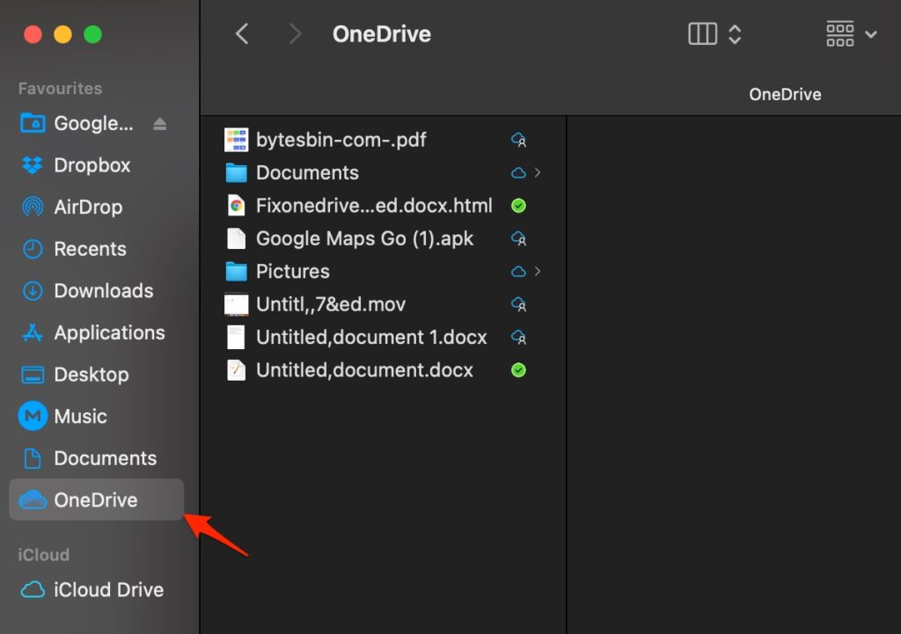Open the Desktop folder

pyautogui.click(x=89, y=375)
